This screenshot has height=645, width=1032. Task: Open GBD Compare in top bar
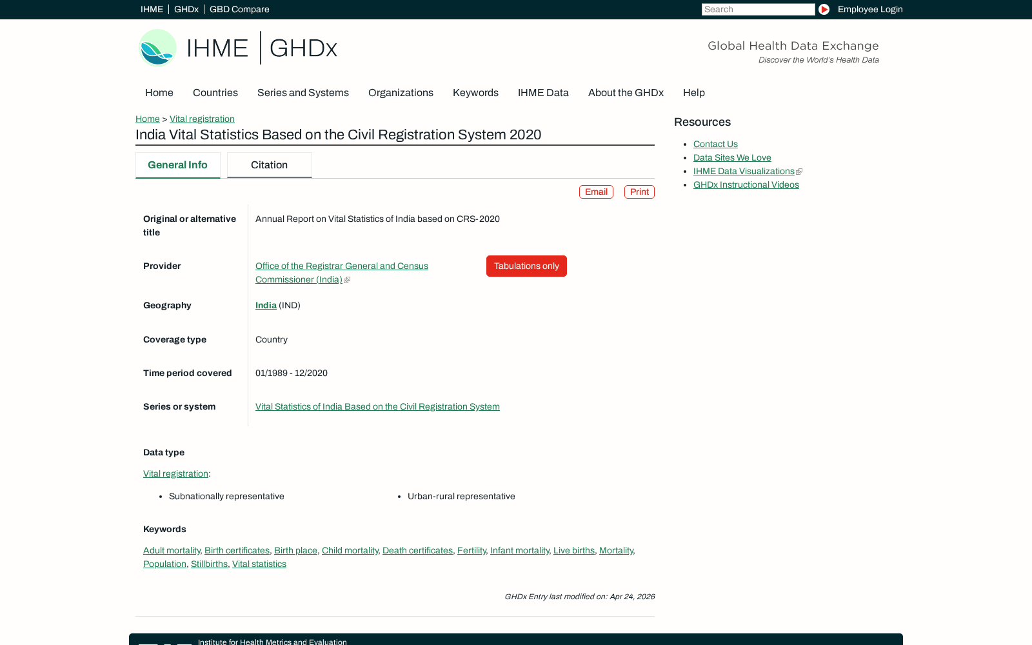(x=239, y=9)
